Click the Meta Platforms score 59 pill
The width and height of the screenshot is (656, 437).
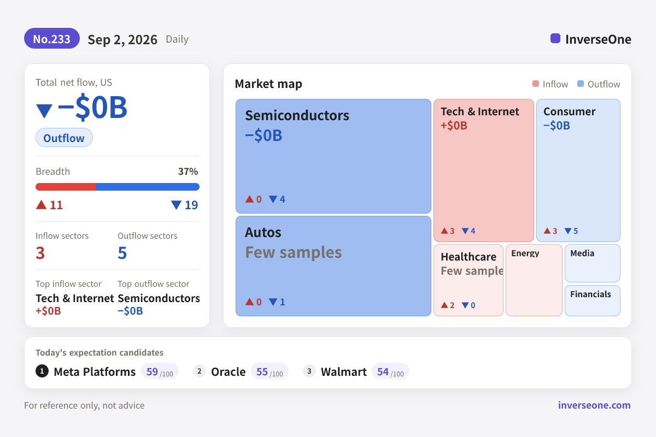point(160,371)
